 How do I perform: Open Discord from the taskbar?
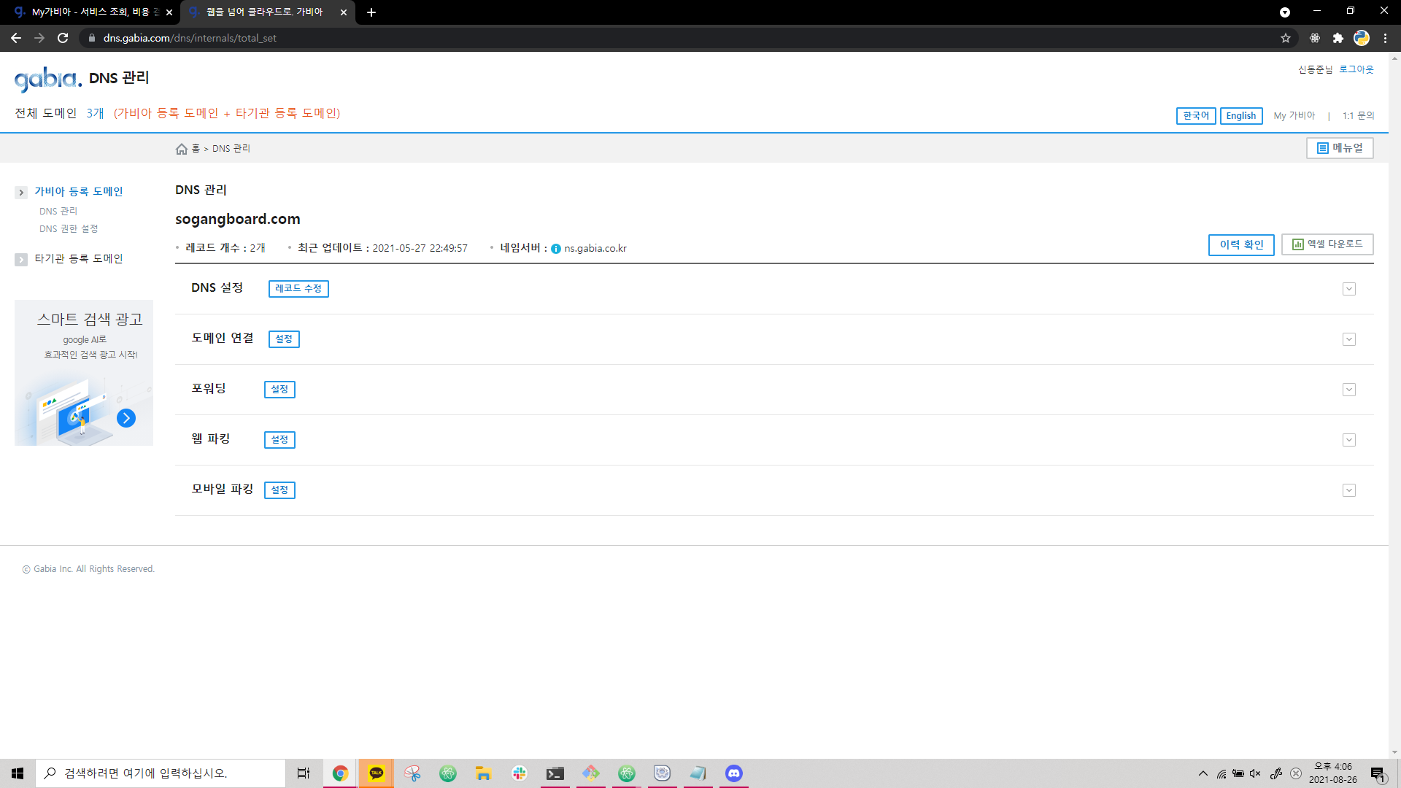733,773
